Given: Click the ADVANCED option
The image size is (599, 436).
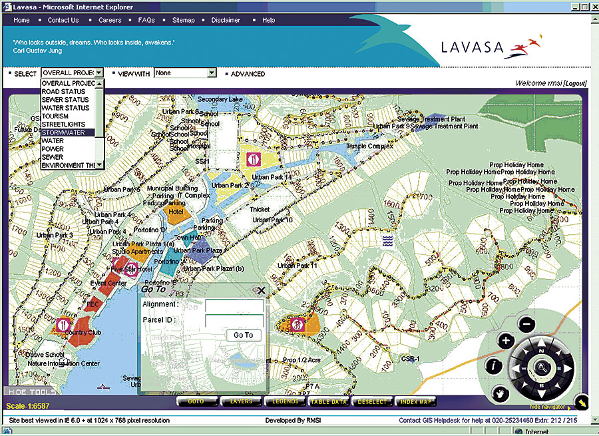Looking at the screenshot, I should click(x=248, y=74).
